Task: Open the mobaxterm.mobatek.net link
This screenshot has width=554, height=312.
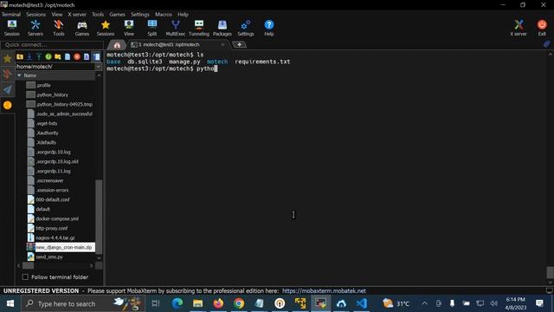Action: pos(324,291)
